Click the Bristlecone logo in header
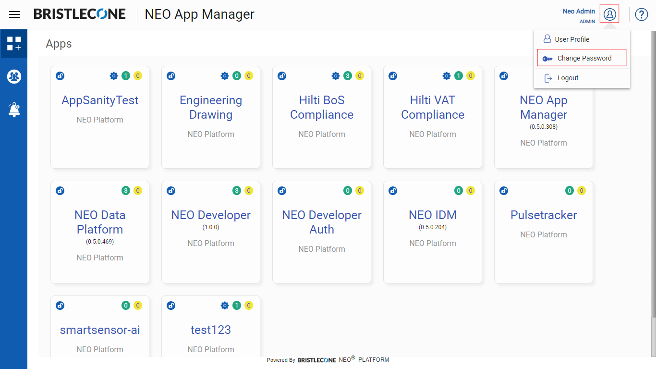656x369 pixels. tap(80, 14)
